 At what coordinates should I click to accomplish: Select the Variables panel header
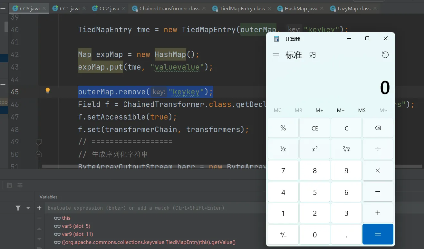point(48,197)
